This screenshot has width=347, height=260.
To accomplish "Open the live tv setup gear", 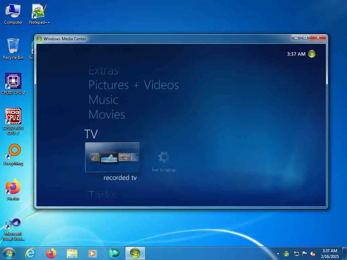I will [164, 157].
